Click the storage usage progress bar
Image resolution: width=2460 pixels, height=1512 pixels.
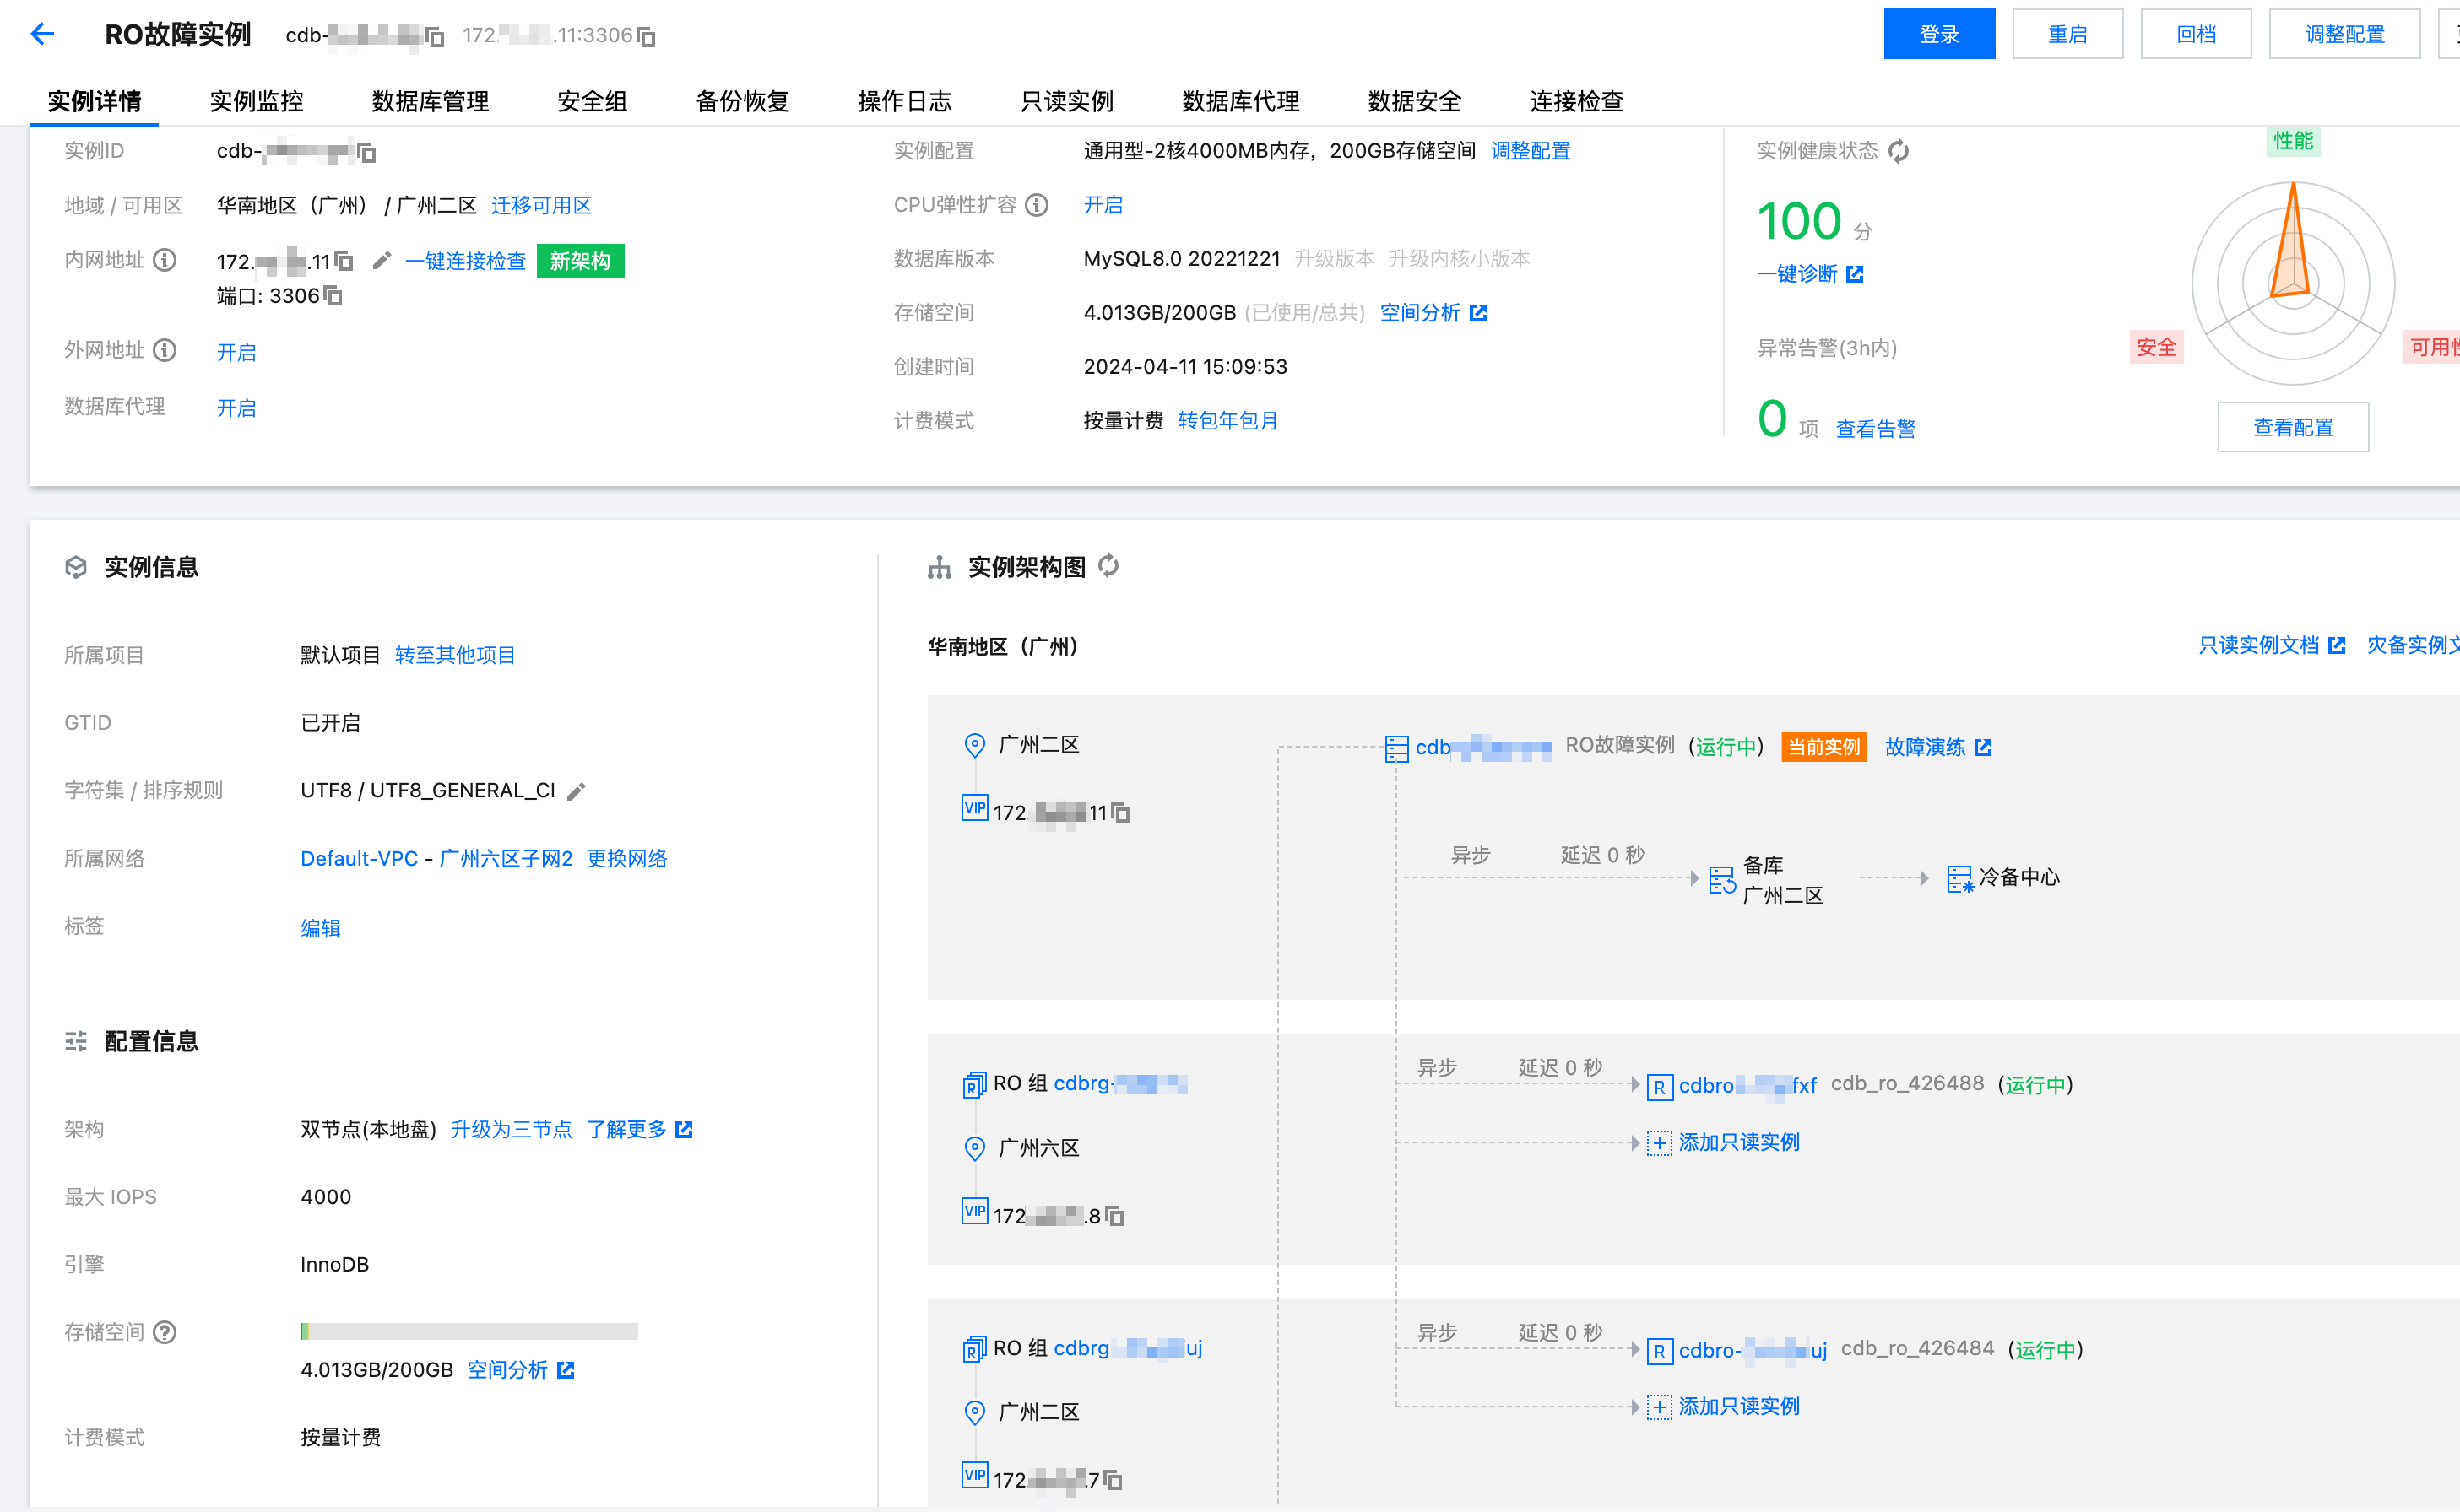pos(469,1331)
